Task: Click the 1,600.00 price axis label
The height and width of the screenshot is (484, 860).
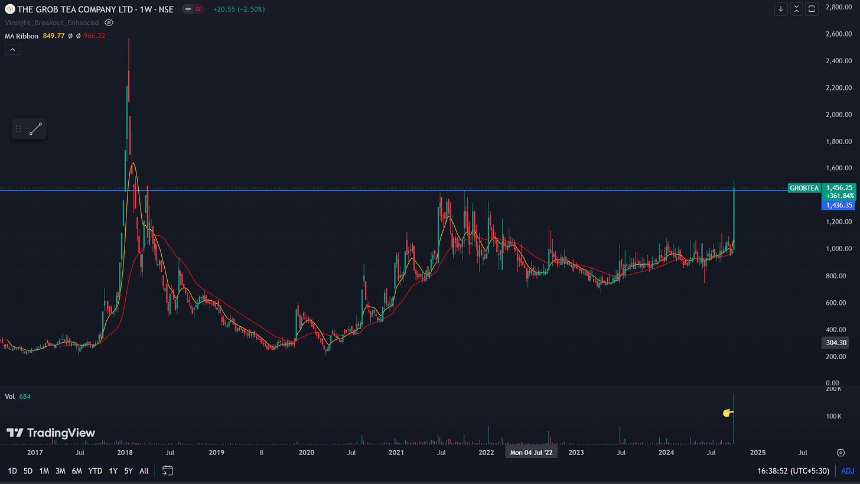Action: click(838, 168)
